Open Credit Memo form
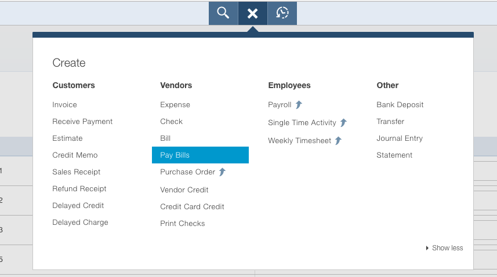 75,155
